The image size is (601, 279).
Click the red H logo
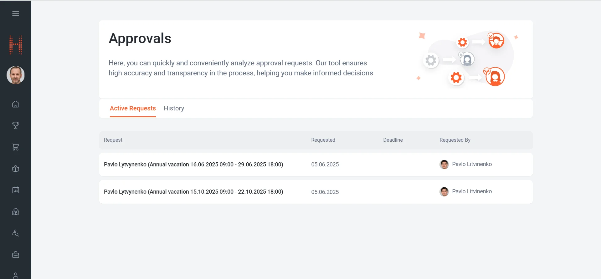pos(16,45)
